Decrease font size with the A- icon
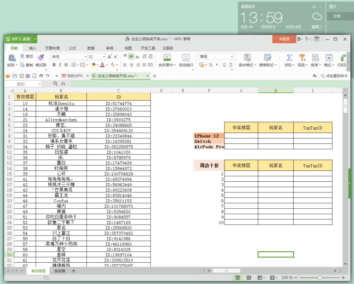This screenshot has height=284, width=354. point(116,57)
